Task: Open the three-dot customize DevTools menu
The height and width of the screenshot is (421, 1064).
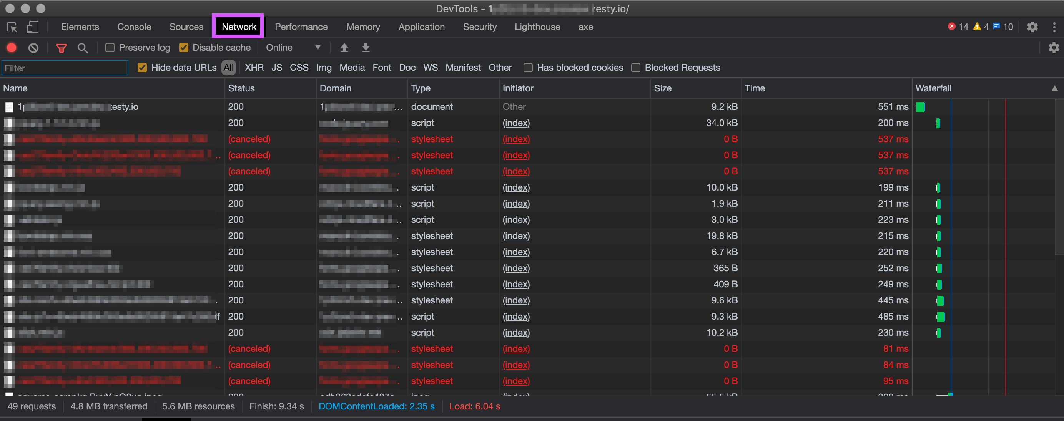Action: click(1054, 27)
